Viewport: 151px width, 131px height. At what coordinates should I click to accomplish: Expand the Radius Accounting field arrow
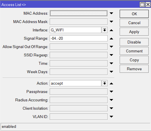click(x=111, y=100)
